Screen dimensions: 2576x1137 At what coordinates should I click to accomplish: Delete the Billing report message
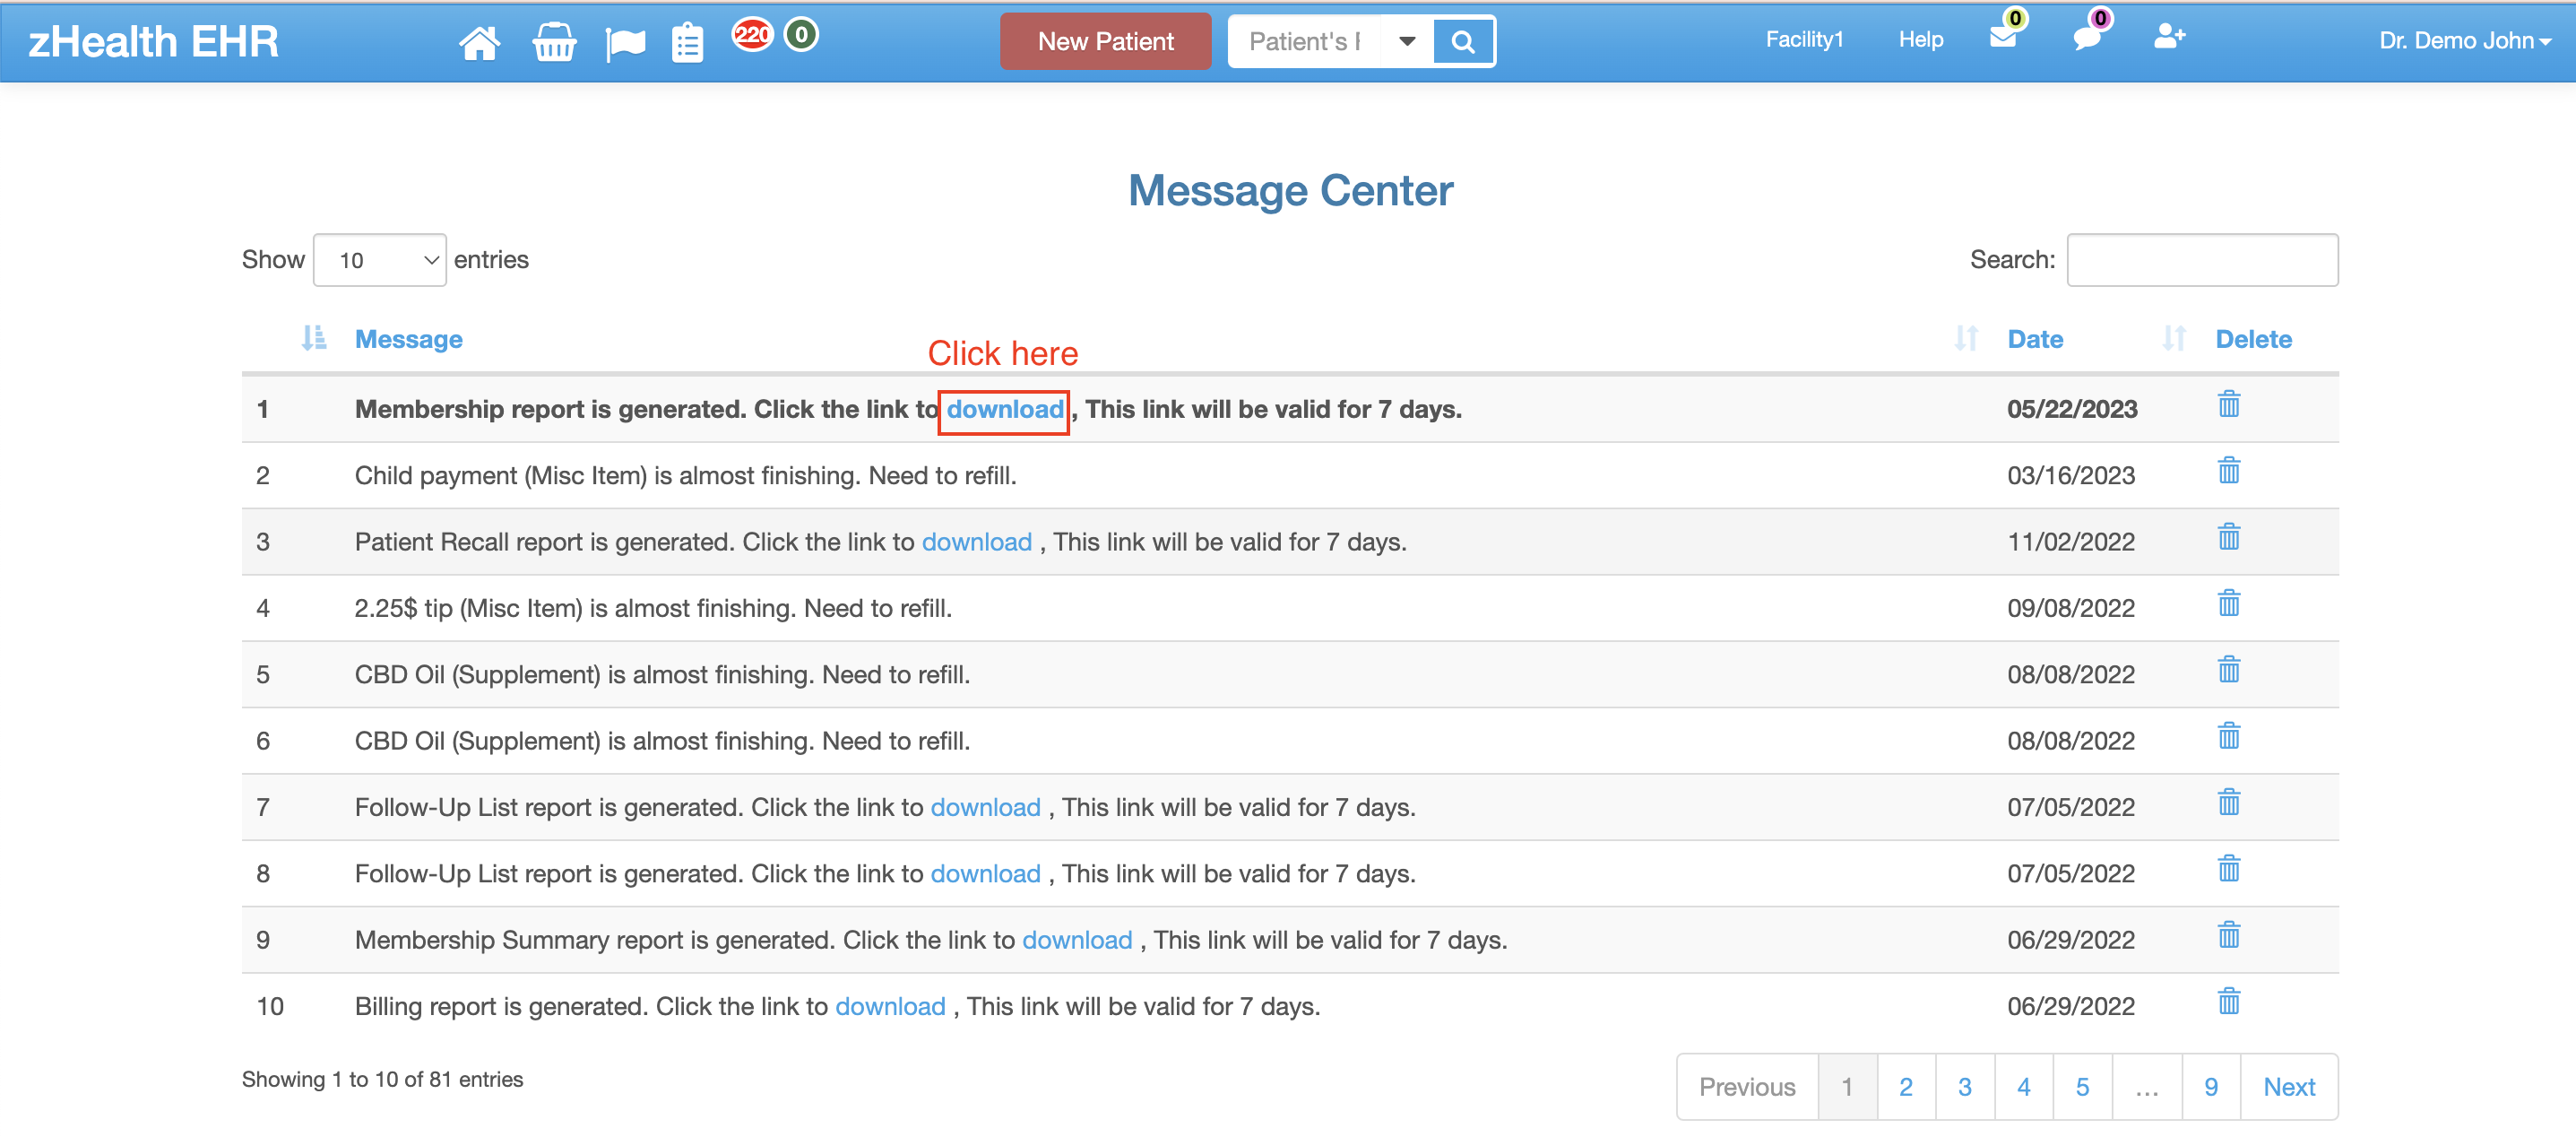[2228, 1001]
